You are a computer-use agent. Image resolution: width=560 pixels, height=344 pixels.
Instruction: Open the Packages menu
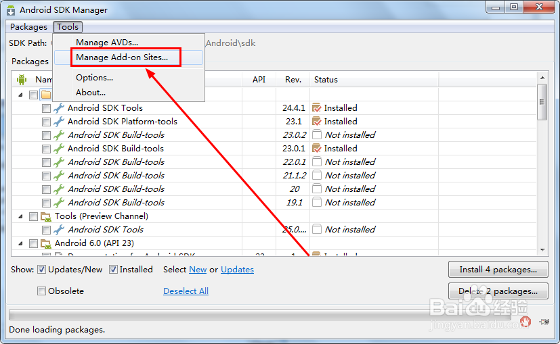(28, 27)
